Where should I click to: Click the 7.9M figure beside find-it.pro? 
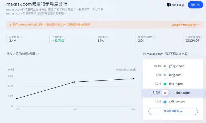coord(158,84)
